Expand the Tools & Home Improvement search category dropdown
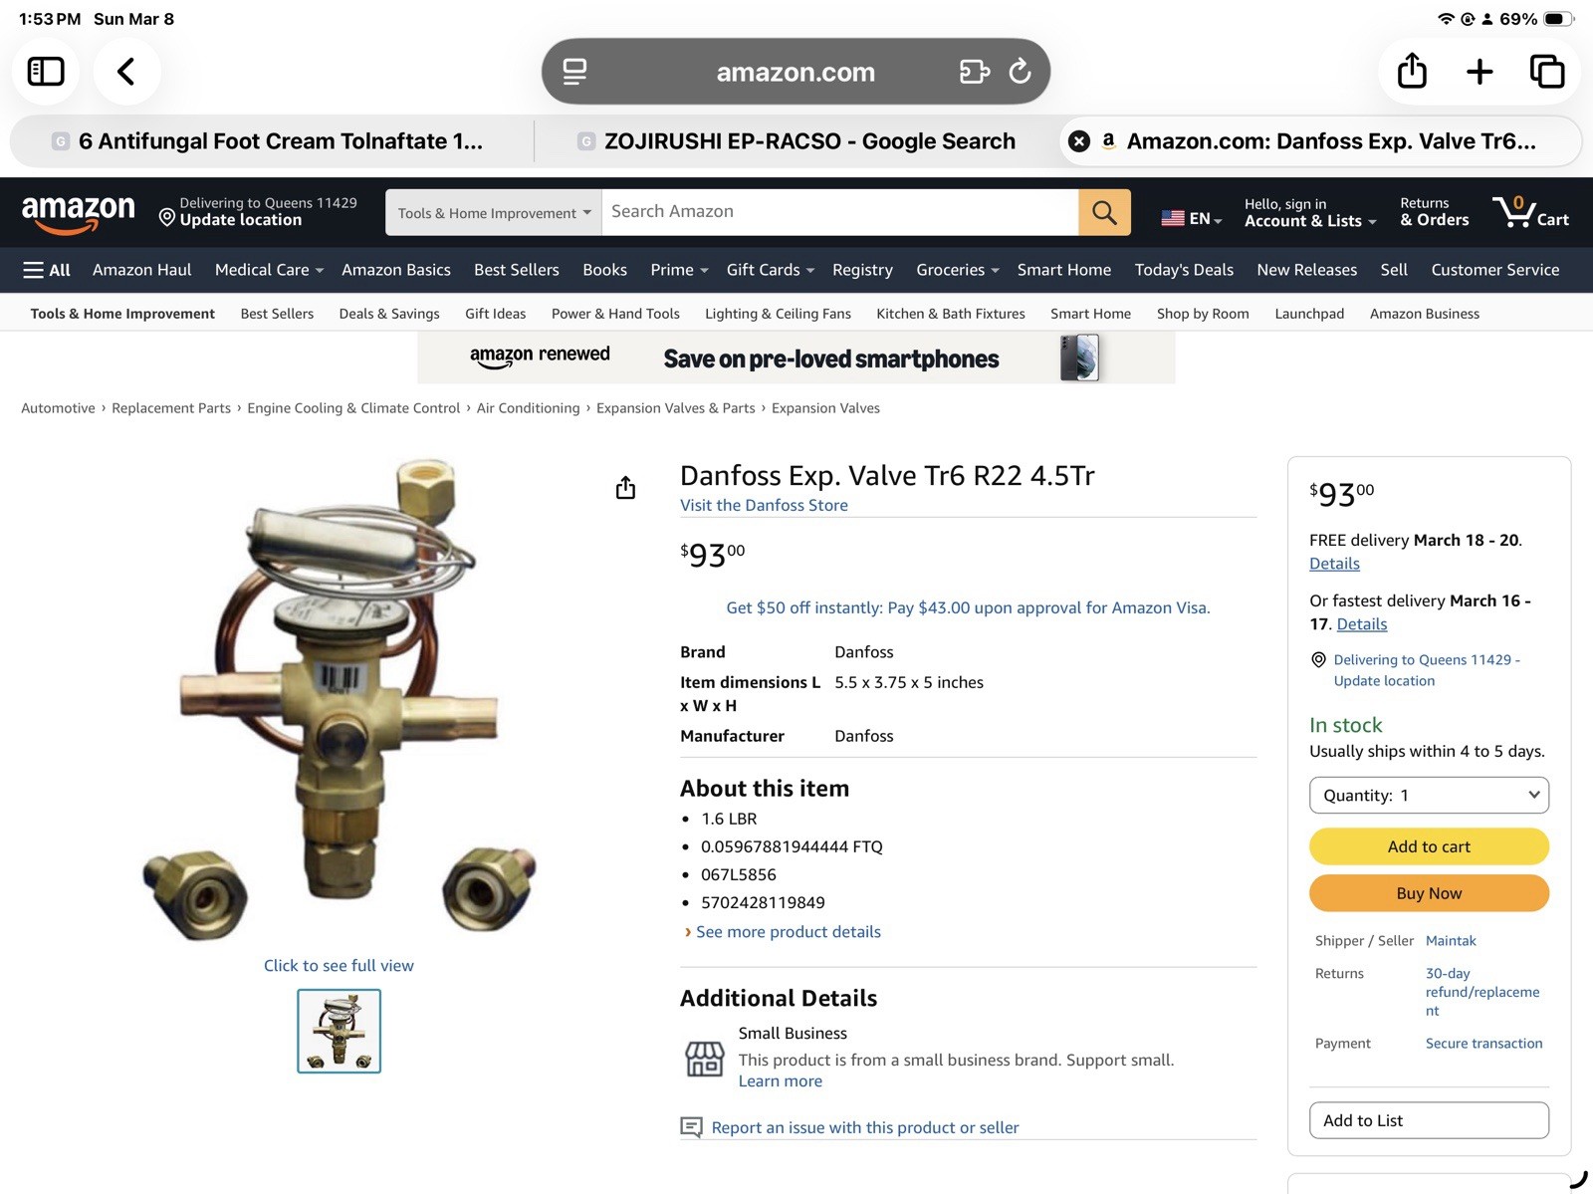 pyautogui.click(x=494, y=212)
